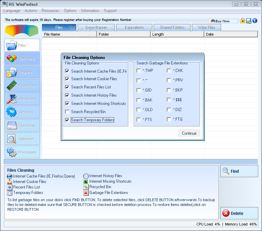Check the *.~ extension box
This screenshot has height=231, width=262.
tap(139, 81)
